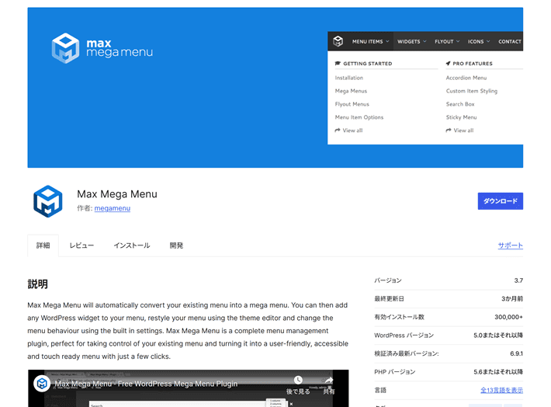The width and height of the screenshot is (551, 407).
Task: Click the Share arrow icon on video
Action: coord(329,381)
